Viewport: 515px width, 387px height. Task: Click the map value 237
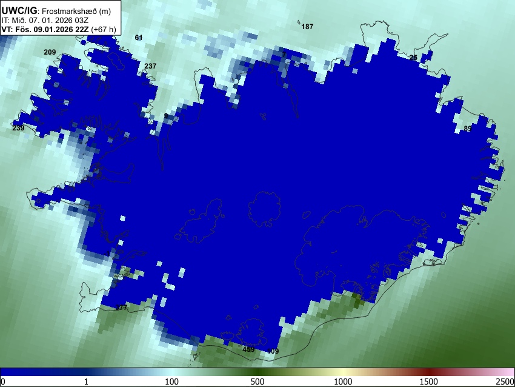(150, 66)
